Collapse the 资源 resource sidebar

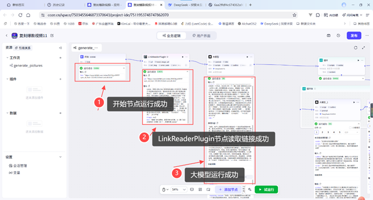point(60,48)
